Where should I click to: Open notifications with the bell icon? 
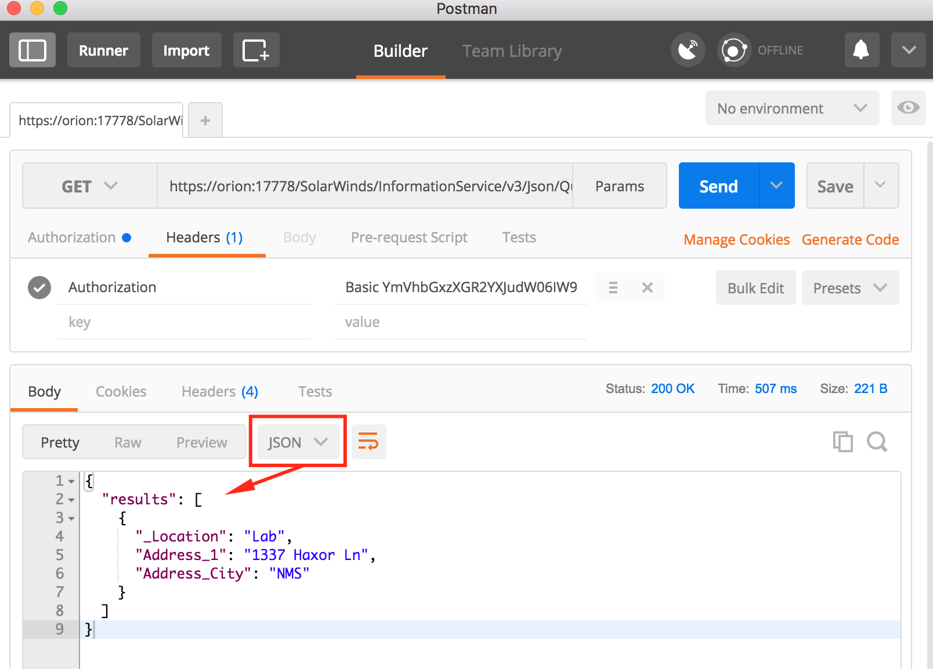(x=861, y=50)
